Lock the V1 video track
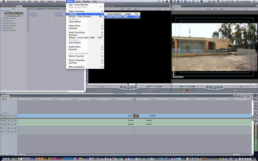258x161 pixels. (12, 116)
